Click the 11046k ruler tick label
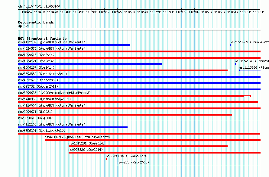The image size is (269, 177). point(40,12)
